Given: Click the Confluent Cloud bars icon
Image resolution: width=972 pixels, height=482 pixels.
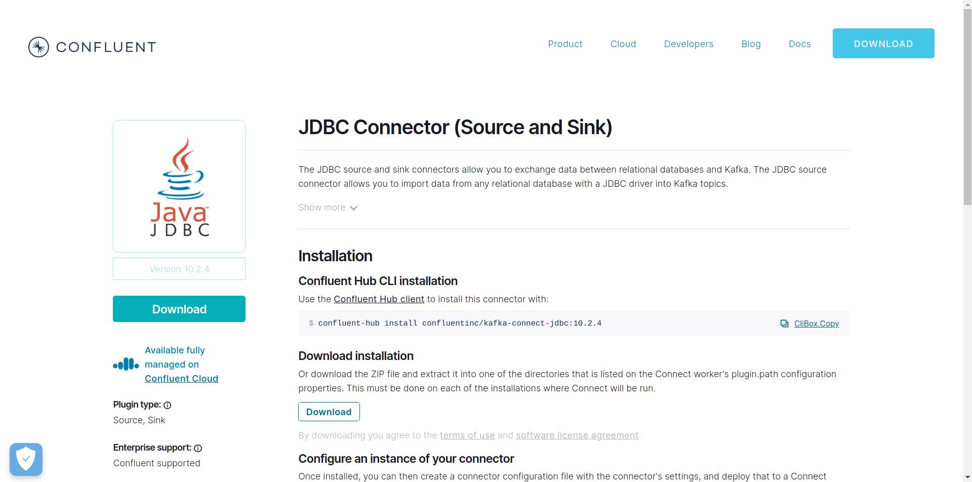Looking at the screenshot, I should pyautogui.click(x=126, y=365).
